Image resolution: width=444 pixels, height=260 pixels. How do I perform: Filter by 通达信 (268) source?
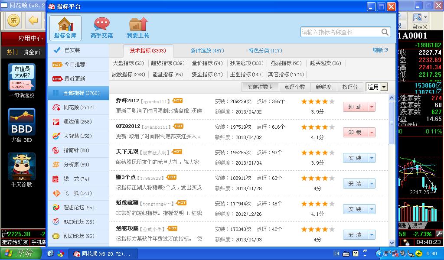click(x=78, y=122)
